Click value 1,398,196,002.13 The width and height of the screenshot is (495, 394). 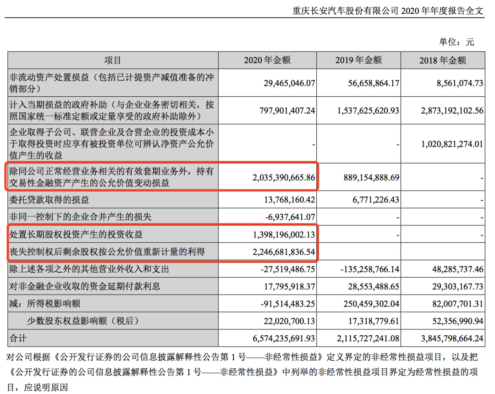(x=284, y=235)
